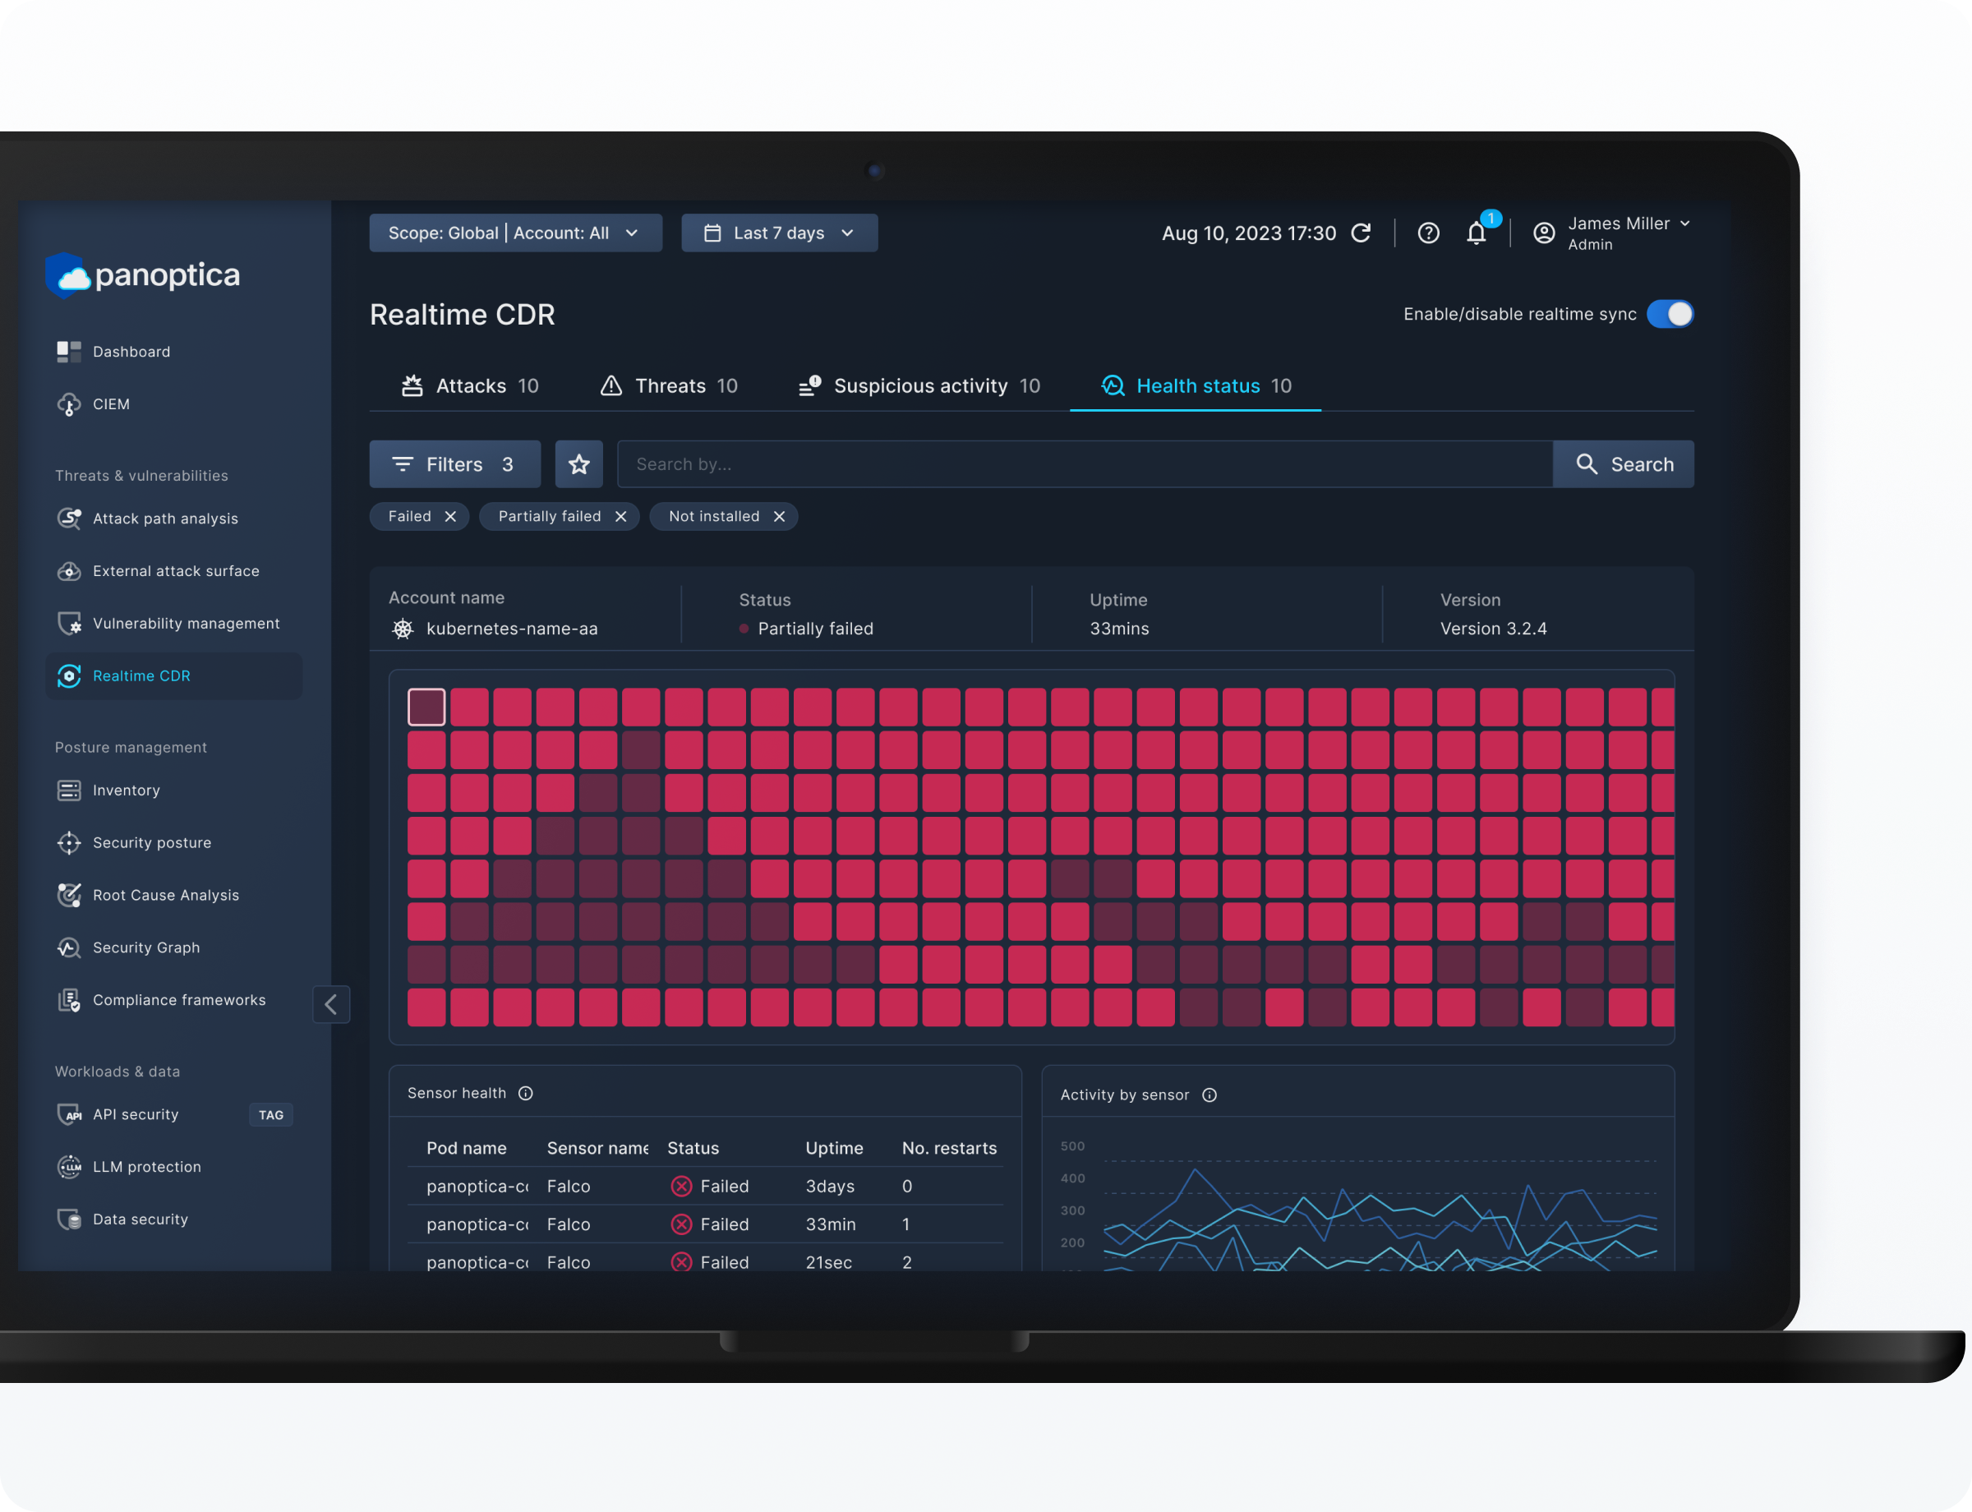
Task: Click the Panoptica logo
Action: 143,275
